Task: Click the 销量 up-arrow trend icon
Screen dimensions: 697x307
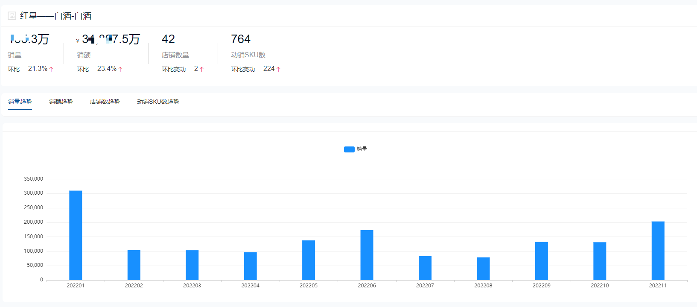Action: click(x=51, y=69)
